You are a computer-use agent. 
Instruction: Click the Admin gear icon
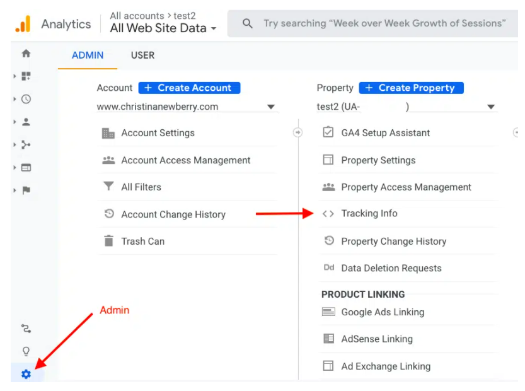(x=26, y=374)
